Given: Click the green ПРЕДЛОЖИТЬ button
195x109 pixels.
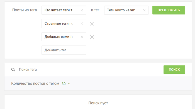Looking at the screenshot, I should [x=169, y=10].
